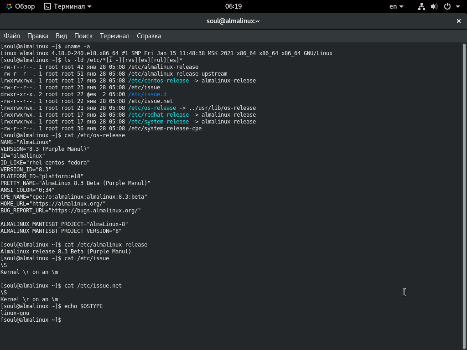467x350 pixels.
Task: Click the AlmaLinux release 8.3 Beta output line
Action: pyautogui.click(x=66, y=252)
